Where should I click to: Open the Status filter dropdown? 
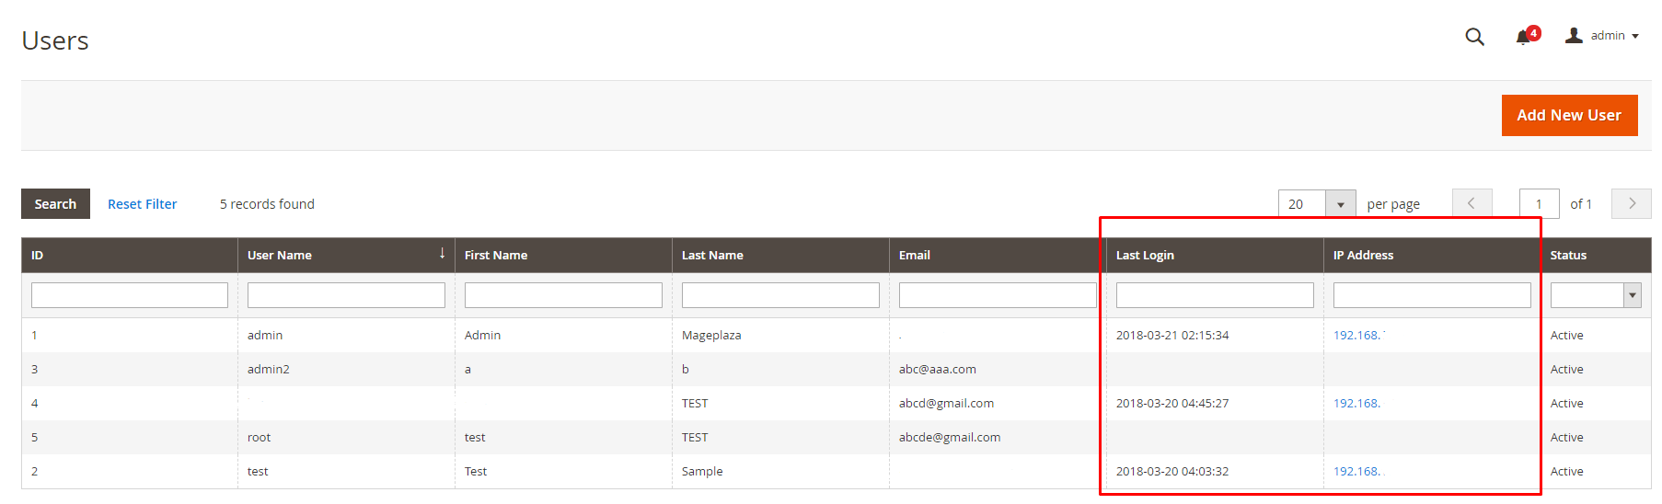pos(1596,295)
